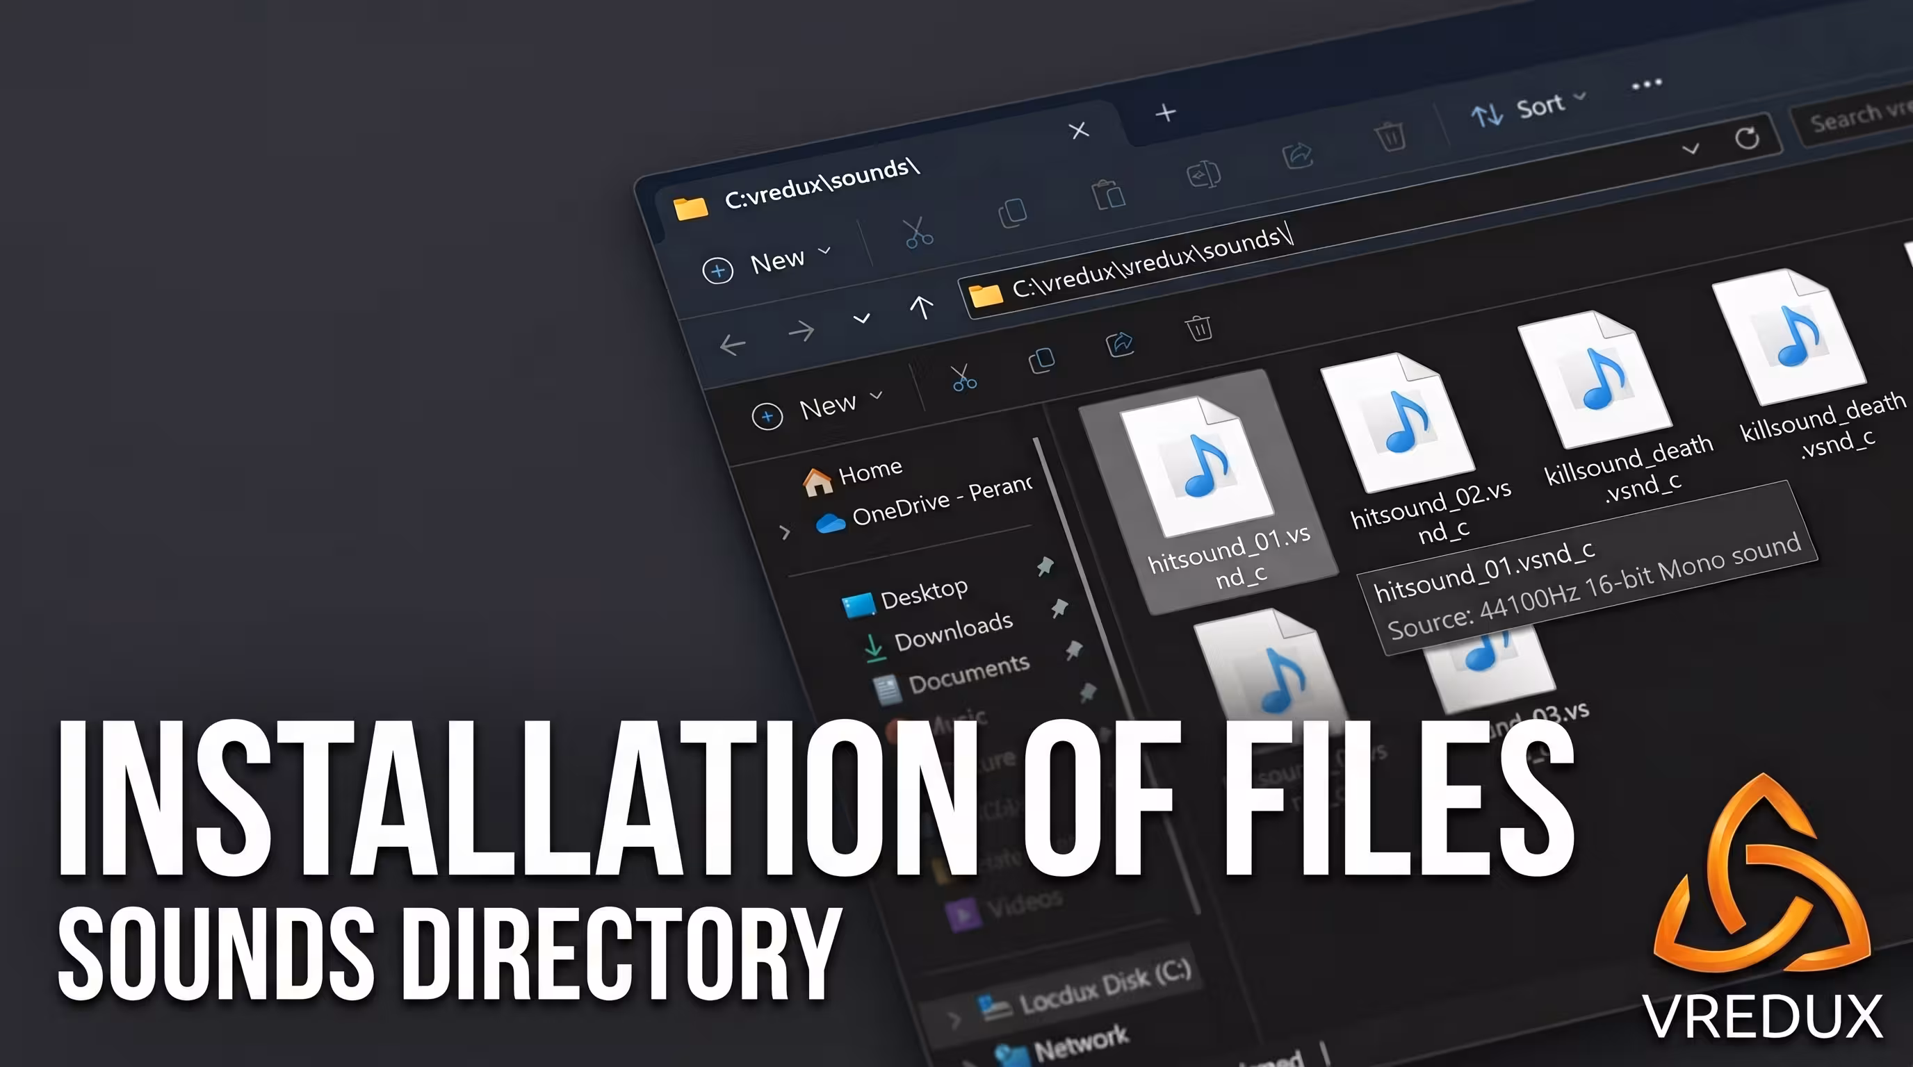Unpin Documents using its pin icon
The width and height of the screenshot is (1913, 1067).
[x=1073, y=650]
